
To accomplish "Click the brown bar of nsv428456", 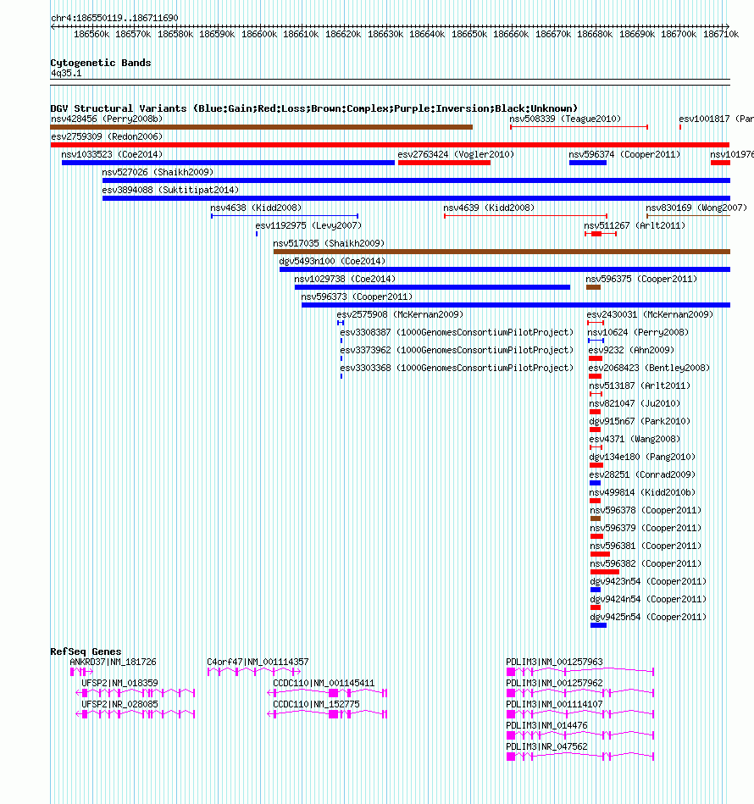I will pos(262,126).
